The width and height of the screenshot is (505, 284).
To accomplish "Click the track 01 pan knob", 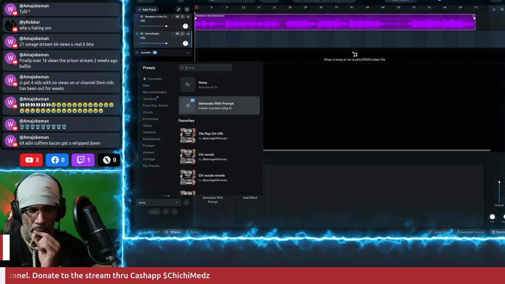I will pos(185,26).
